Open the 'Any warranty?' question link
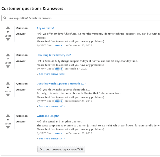This screenshot has width=160, height=157. click(x=45, y=28)
